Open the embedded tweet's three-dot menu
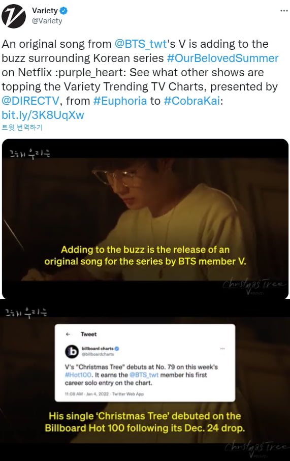290x461 pixels. tap(222, 349)
